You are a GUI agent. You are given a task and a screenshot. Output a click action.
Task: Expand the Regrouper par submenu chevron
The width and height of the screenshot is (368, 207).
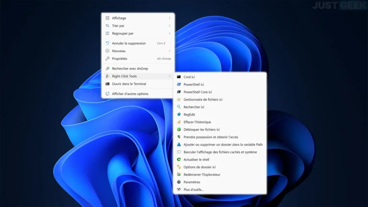[x=170, y=34]
